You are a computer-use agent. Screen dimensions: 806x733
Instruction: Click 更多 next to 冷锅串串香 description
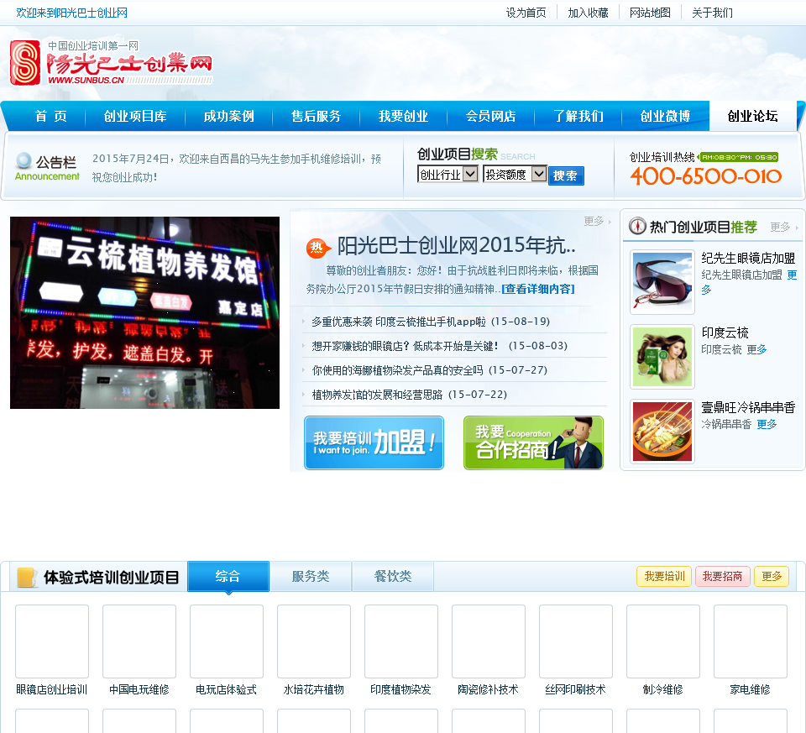tap(767, 424)
